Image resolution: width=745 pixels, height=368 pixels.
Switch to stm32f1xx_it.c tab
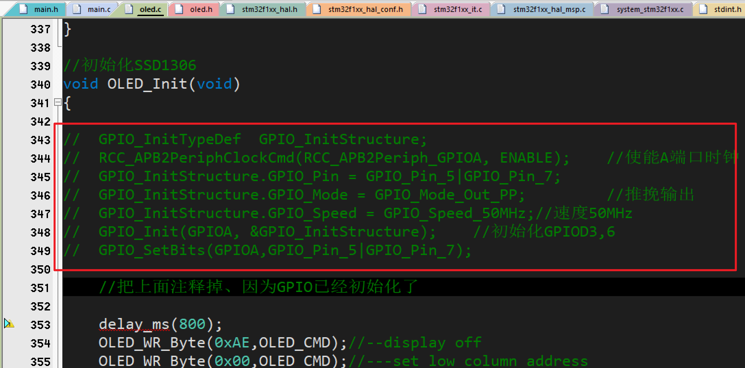[451, 9]
